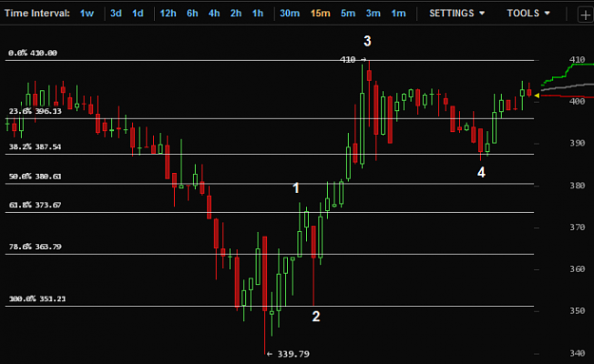Viewport: 594px width, 364px height.
Task: Set chart interval to 5m
Action: 348,13
